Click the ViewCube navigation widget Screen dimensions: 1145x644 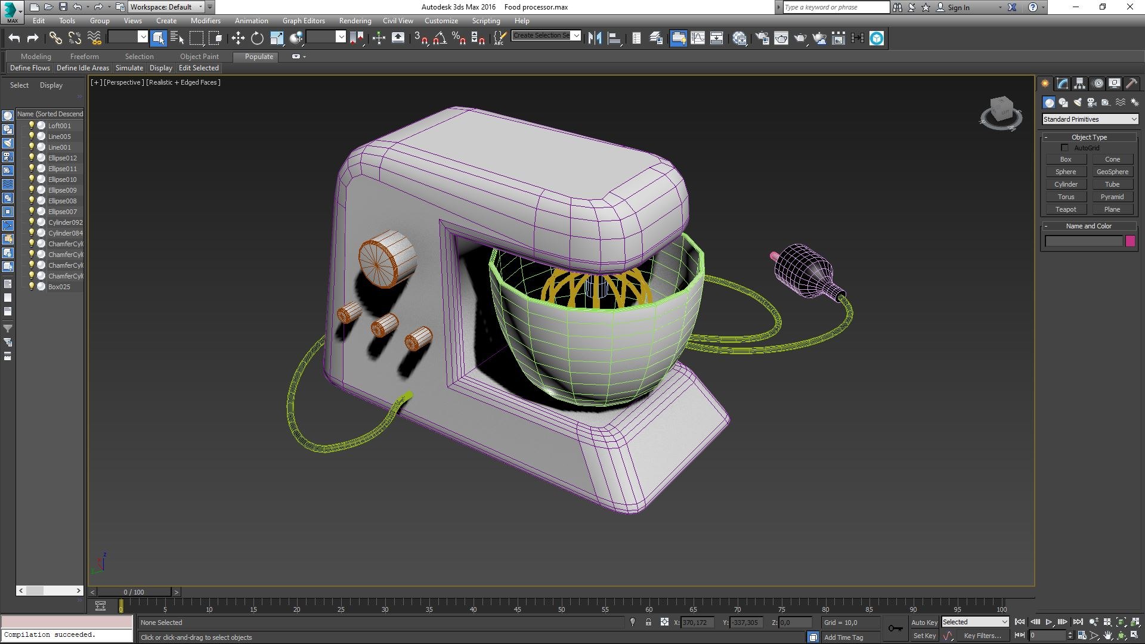click(1002, 113)
